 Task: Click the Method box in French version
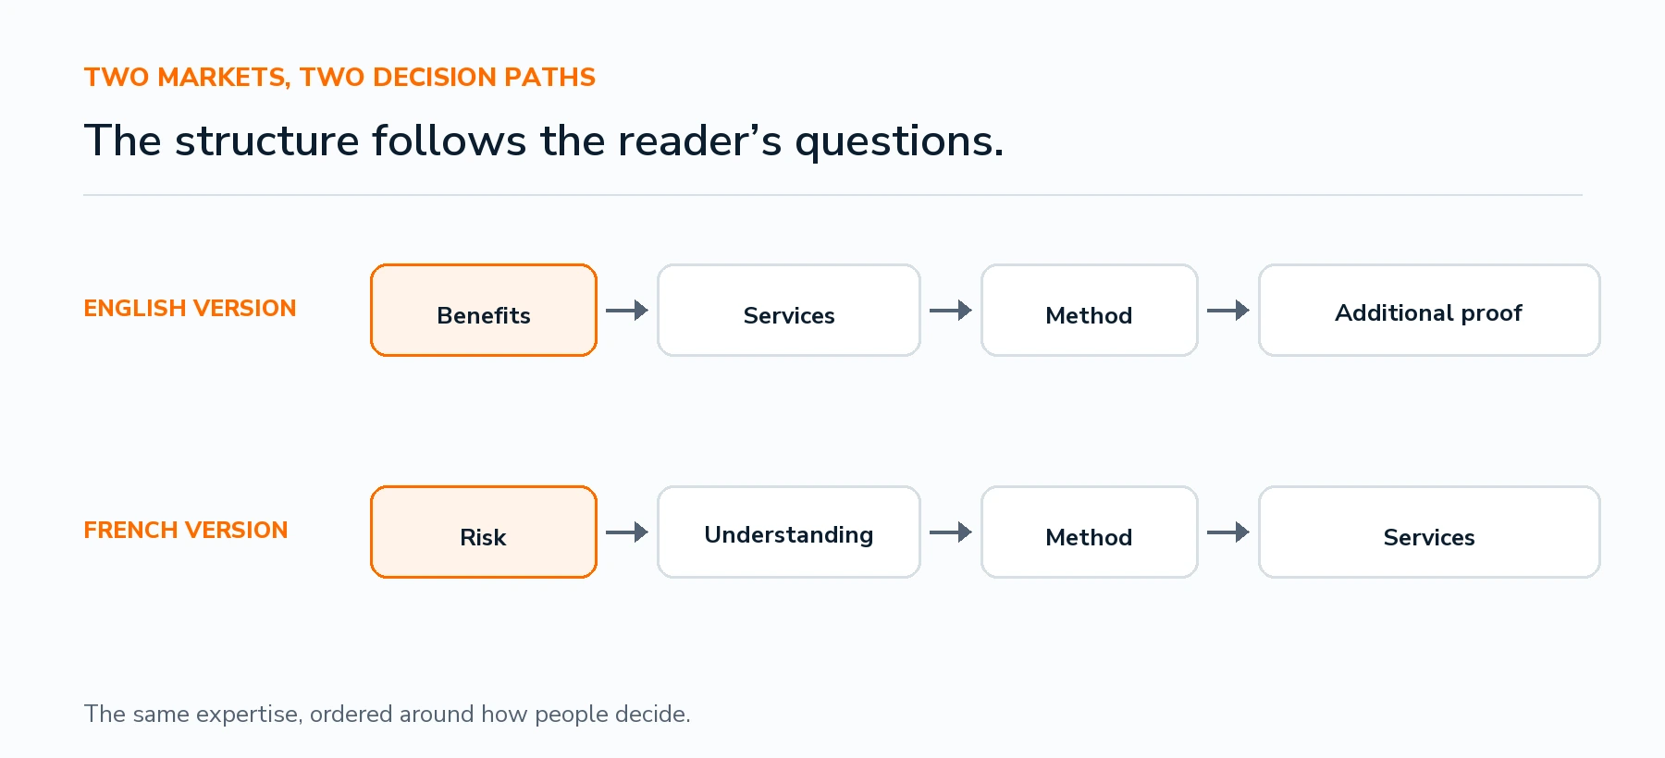[x=1090, y=532]
